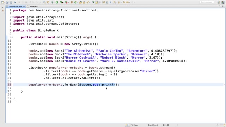Screen dimensions: 226x127
Task: Click equalsIgnoreCase on line 19
Action: tap(123, 71)
